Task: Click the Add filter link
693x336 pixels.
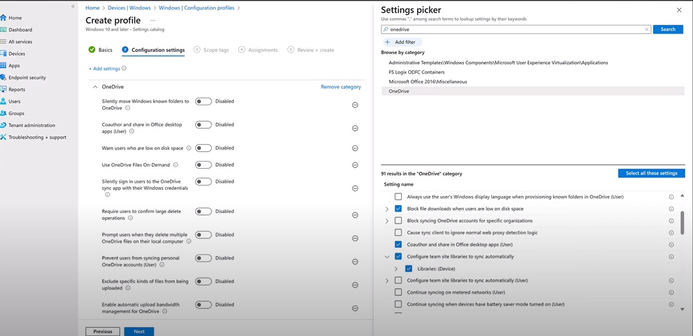Action: coord(402,42)
